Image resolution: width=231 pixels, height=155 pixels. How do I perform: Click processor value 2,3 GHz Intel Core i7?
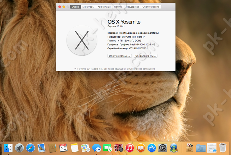[x=133, y=37]
